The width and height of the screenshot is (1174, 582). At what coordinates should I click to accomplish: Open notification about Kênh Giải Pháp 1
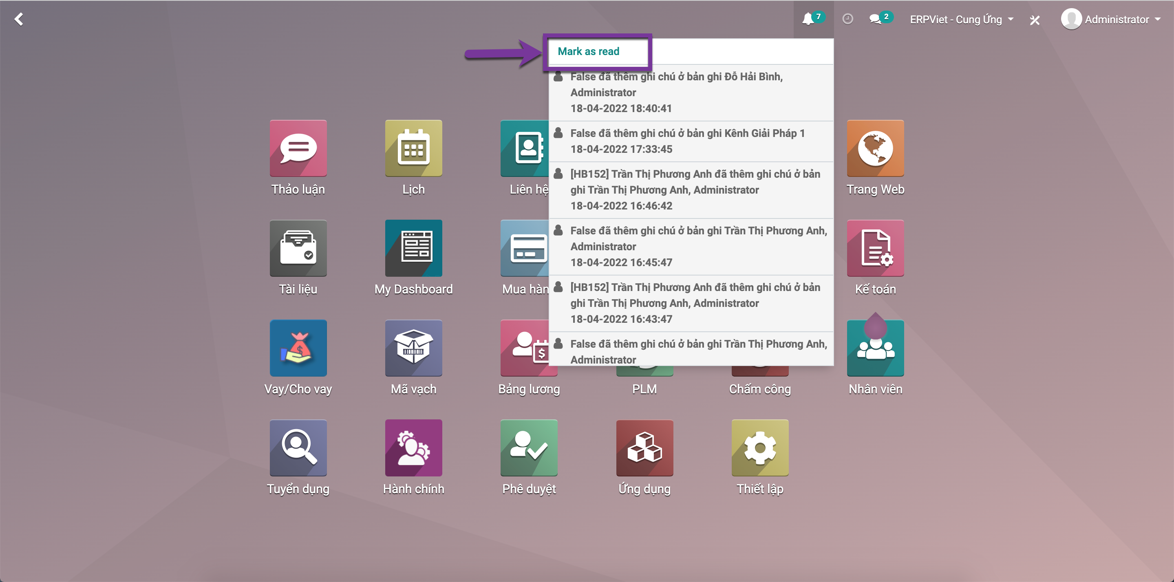pyautogui.click(x=691, y=141)
